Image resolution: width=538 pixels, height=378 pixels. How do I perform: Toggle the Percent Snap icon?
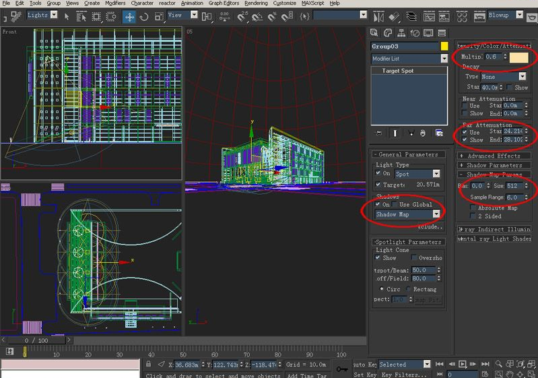[x=272, y=16]
